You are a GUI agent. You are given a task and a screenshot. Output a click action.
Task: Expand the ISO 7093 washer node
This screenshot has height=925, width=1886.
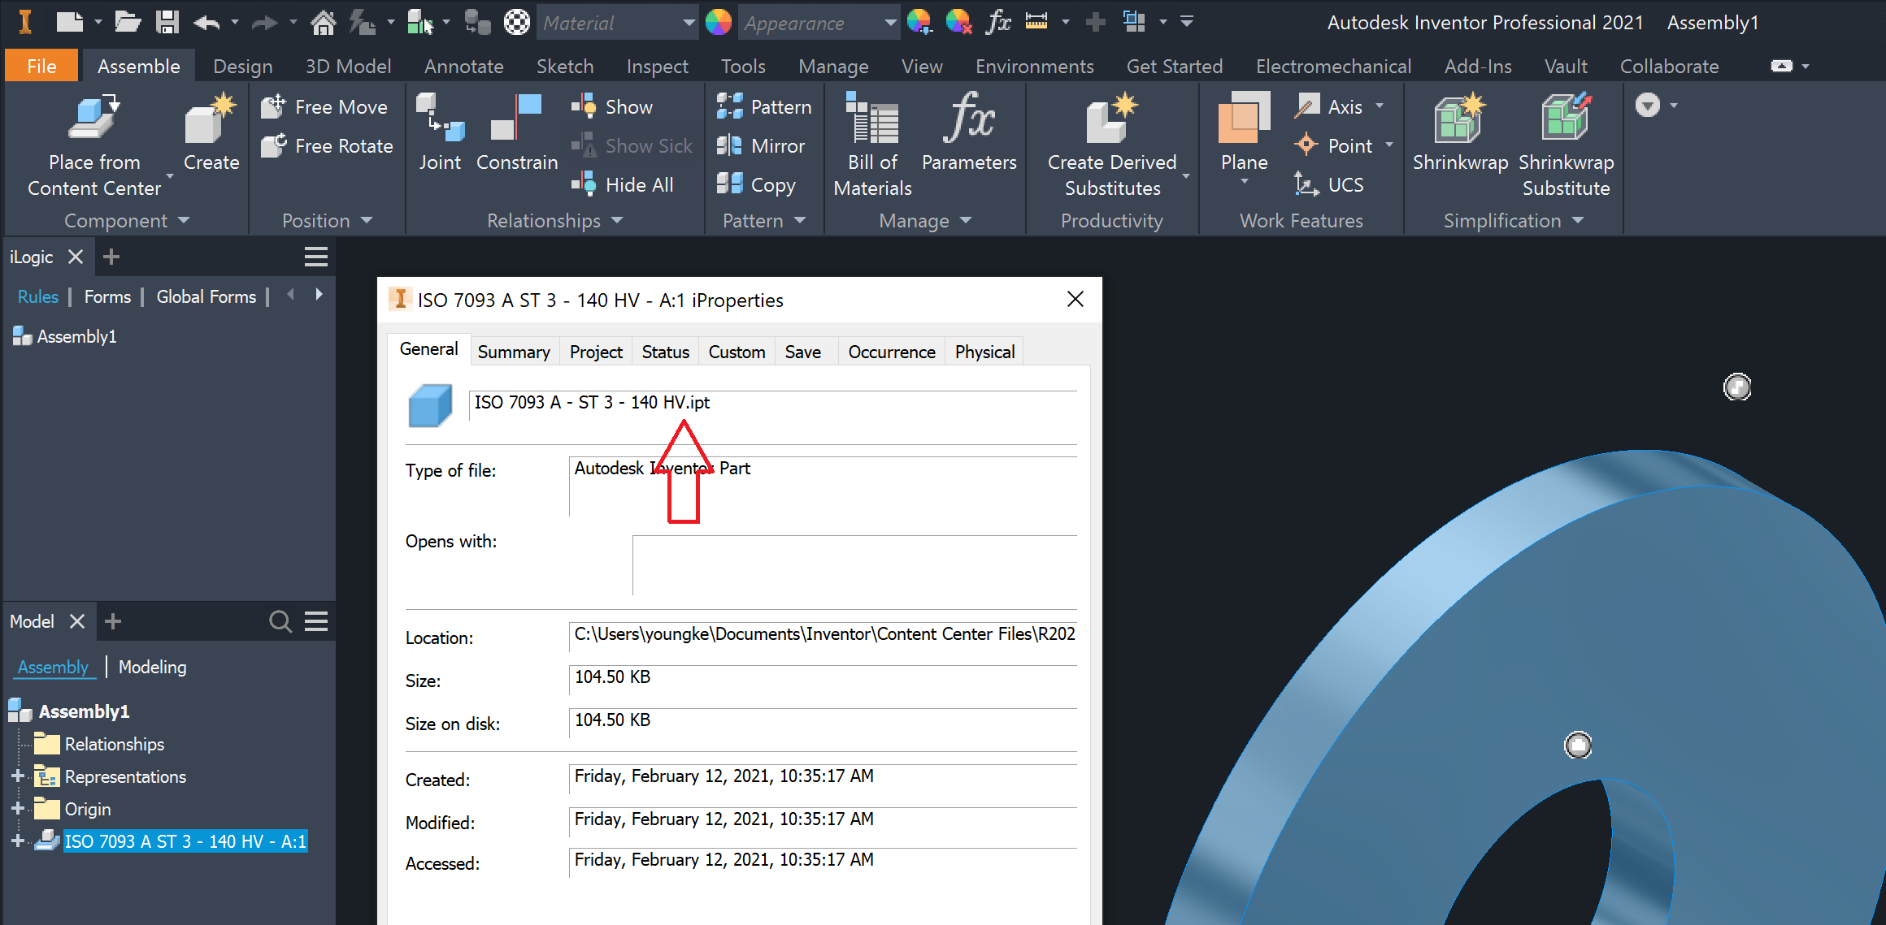pyautogui.click(x=17, y=841)
